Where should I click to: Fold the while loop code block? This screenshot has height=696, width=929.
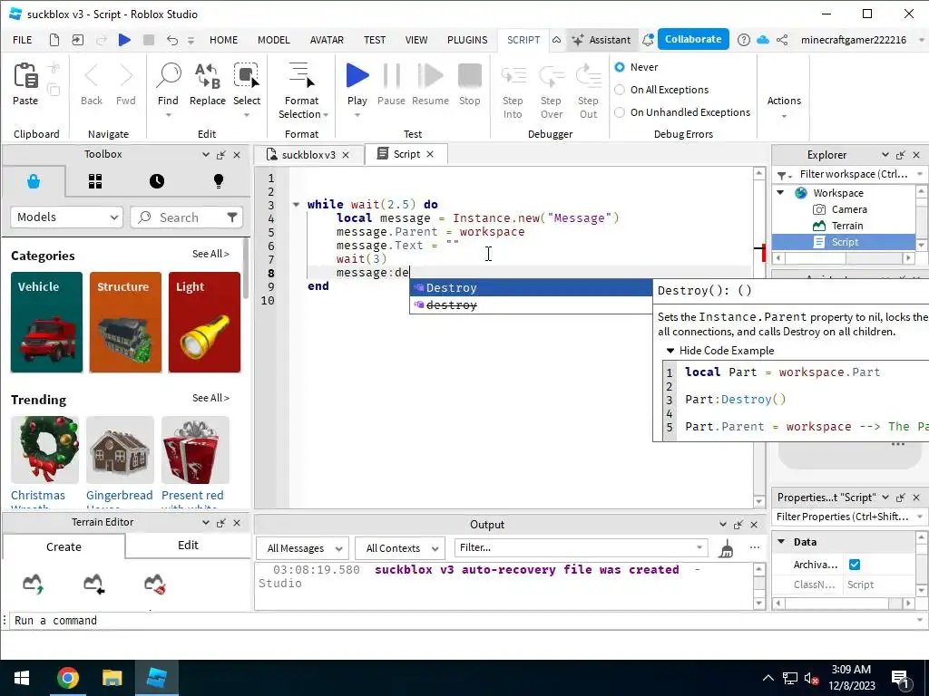[296, 204]
